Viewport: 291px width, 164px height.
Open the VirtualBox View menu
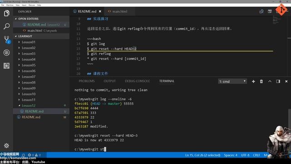[18, 5]
